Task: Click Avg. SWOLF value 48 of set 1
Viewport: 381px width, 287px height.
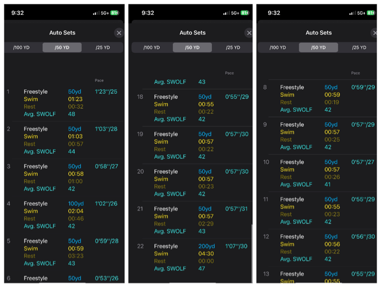Action: tap(72, 114)
